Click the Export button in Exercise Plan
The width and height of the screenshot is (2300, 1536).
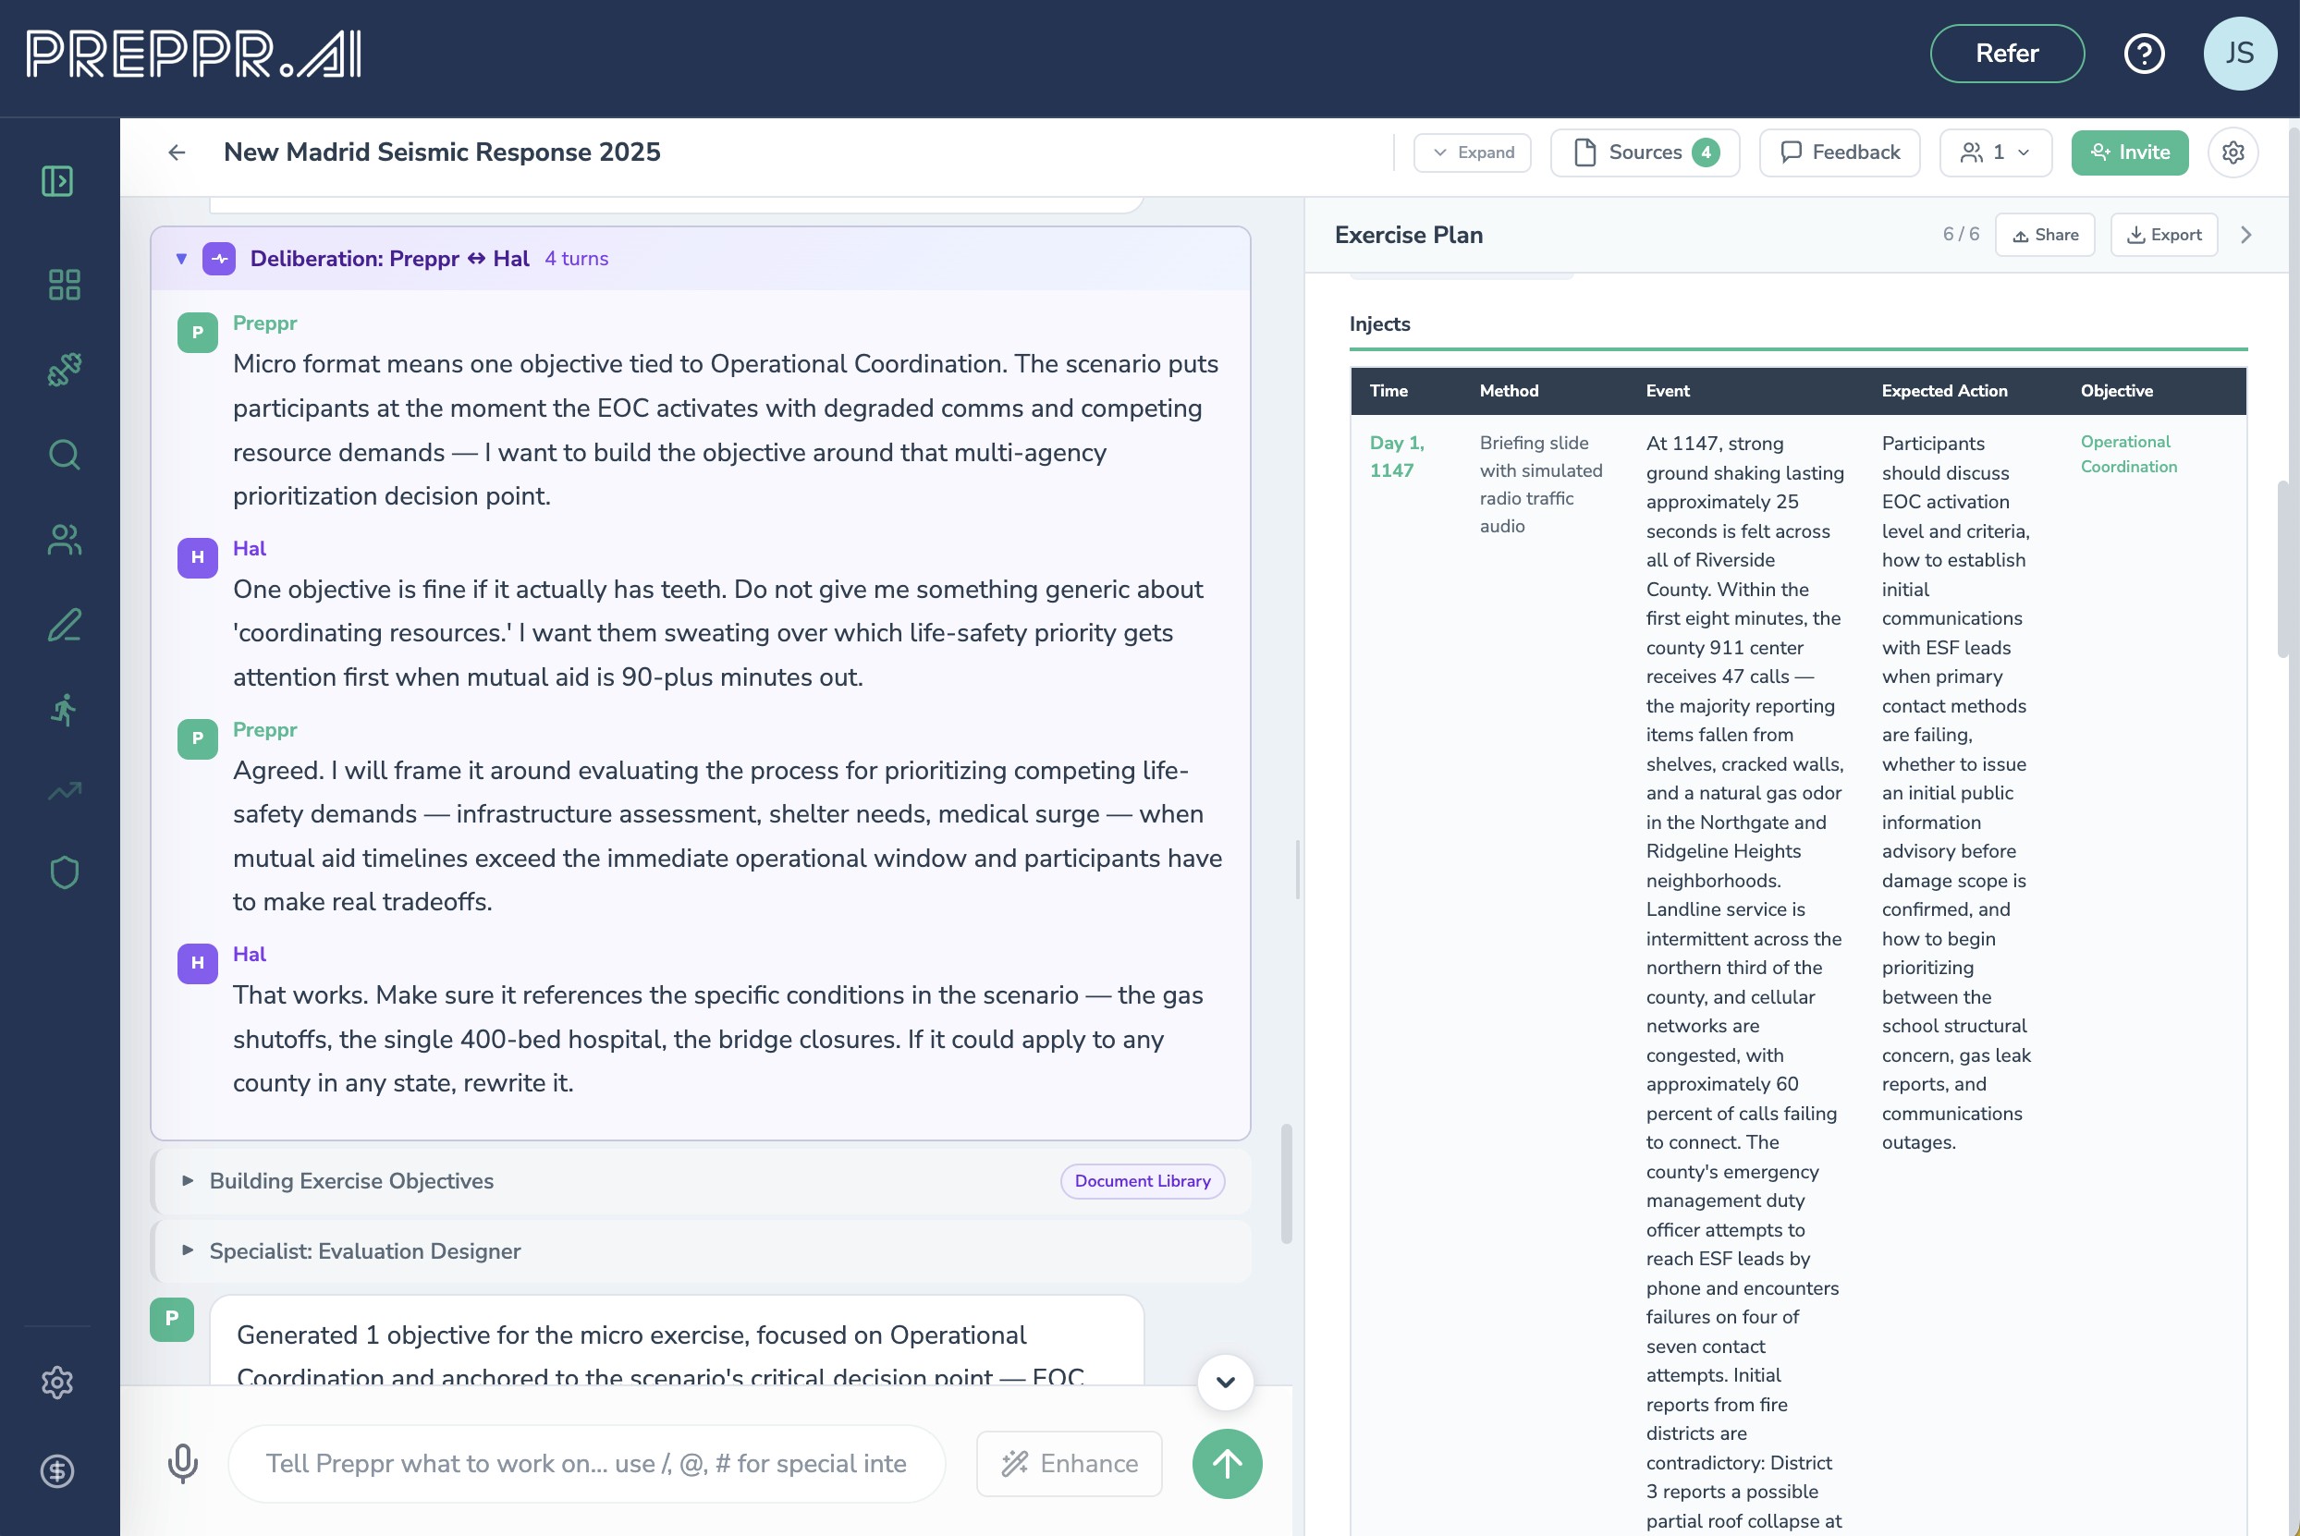tap(2163, 235)
